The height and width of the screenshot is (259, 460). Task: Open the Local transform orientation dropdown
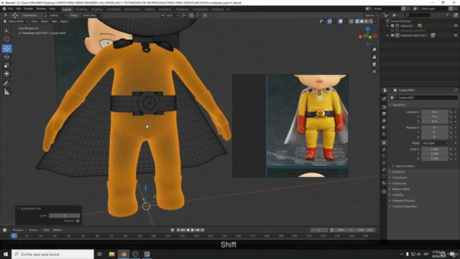pos(169,15)
